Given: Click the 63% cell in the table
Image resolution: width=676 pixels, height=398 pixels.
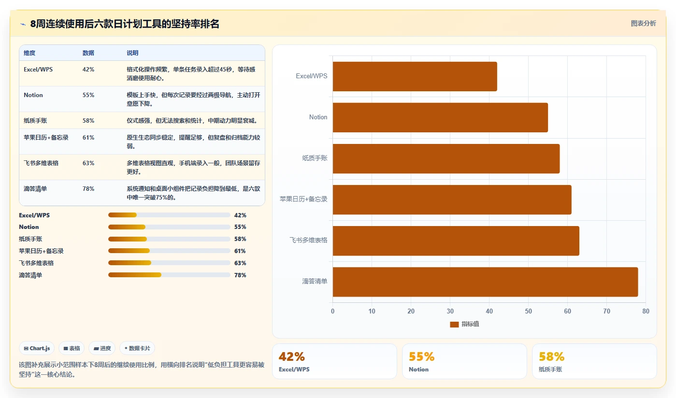Looking at the screenshot, I should 88,163.
